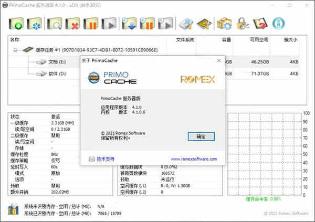Click the 容量 column header

(x=226, y=40)
